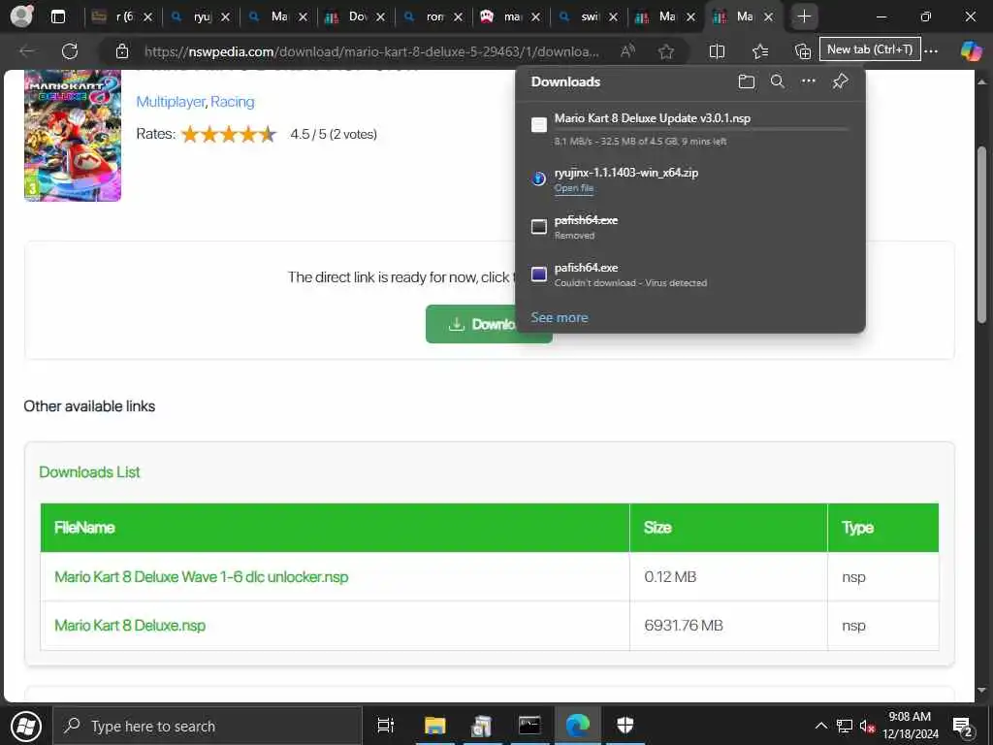The height and width of the screenshot is (745, 993).
Task: Open Settings and more ellipsis in toolbar
Action: tap(932, 51)
